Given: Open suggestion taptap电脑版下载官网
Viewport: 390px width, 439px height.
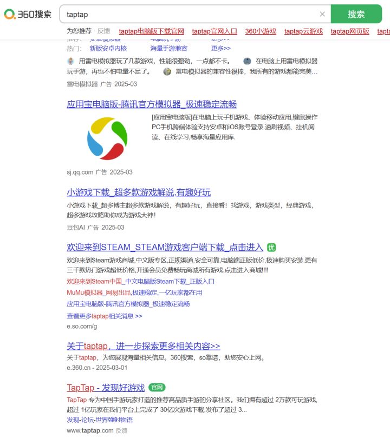Looking at the screenshot, I should tap(151, 31).
